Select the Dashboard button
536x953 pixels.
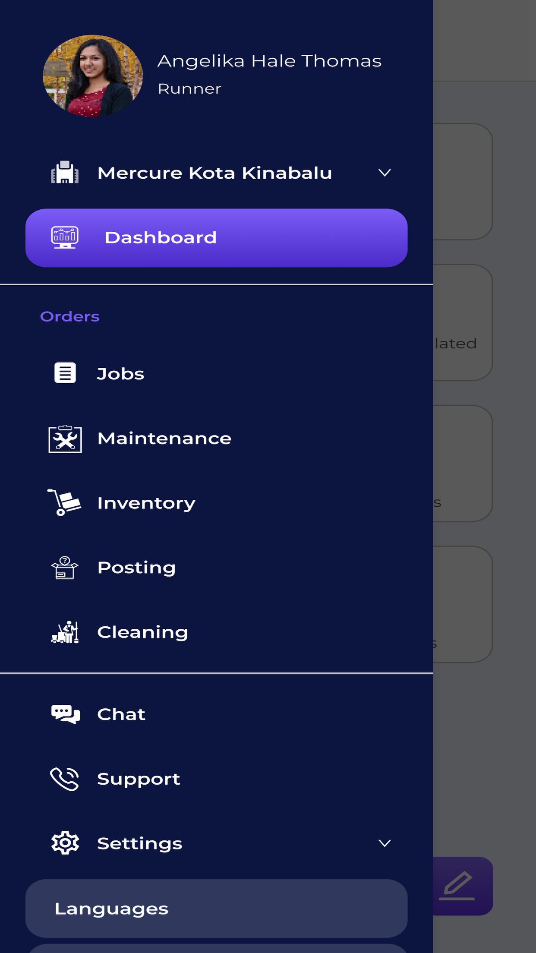click(x=217, y=238)
